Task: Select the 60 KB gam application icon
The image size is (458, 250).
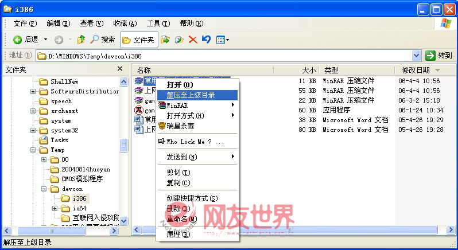Action: 139,110
